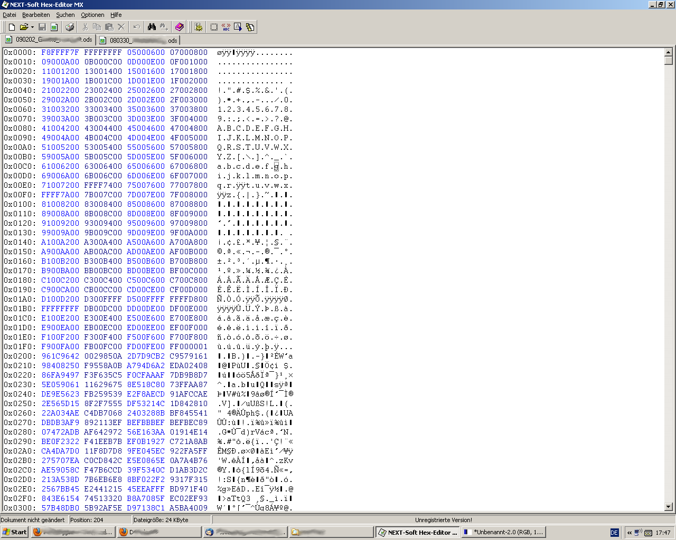Click the last toolbar icon with documents
The width and height of the screenshot is (676, 540).
pyautogui.click(x=250, y=27)
